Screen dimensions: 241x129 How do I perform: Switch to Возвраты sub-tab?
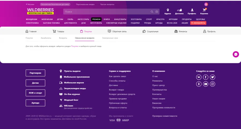tap(63, 38)
